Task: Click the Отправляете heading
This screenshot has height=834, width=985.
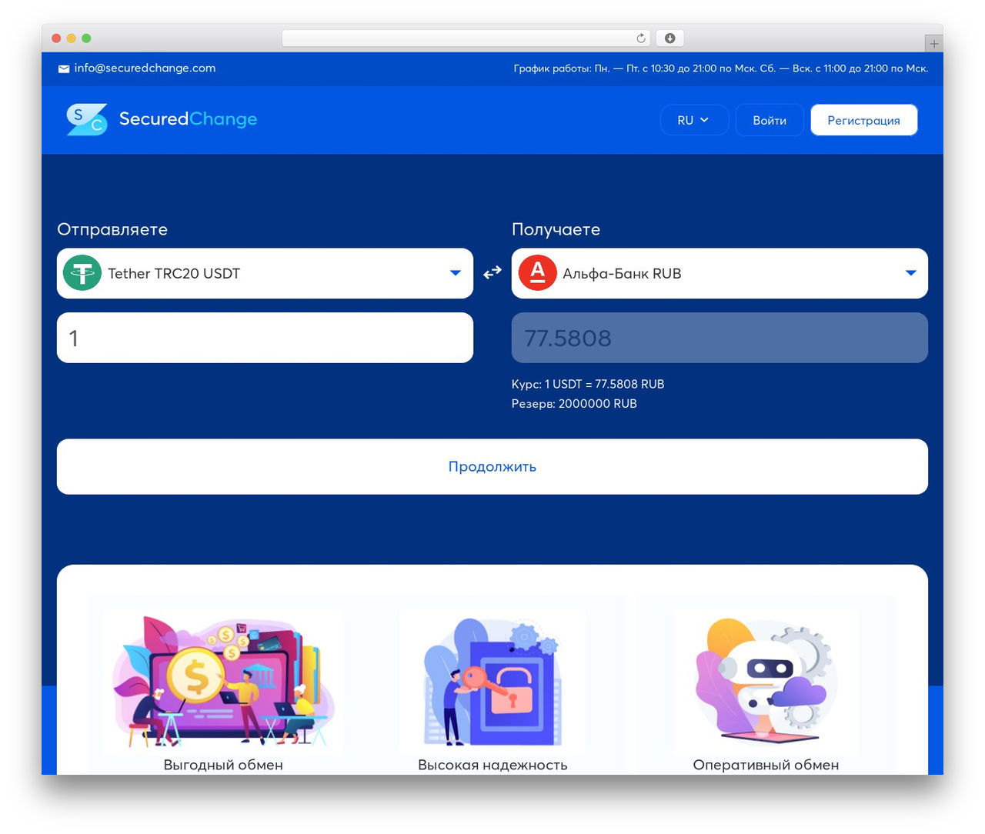Action: coord(112,229)
